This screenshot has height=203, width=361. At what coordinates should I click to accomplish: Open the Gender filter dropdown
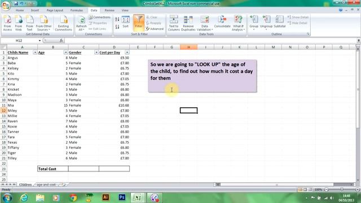96,52
